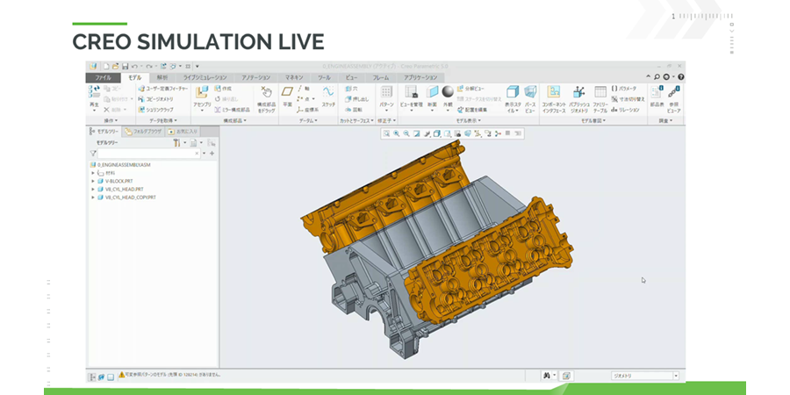Click the model tree search field
Screen dimensions: 790x395
click(x=149, y=153)
